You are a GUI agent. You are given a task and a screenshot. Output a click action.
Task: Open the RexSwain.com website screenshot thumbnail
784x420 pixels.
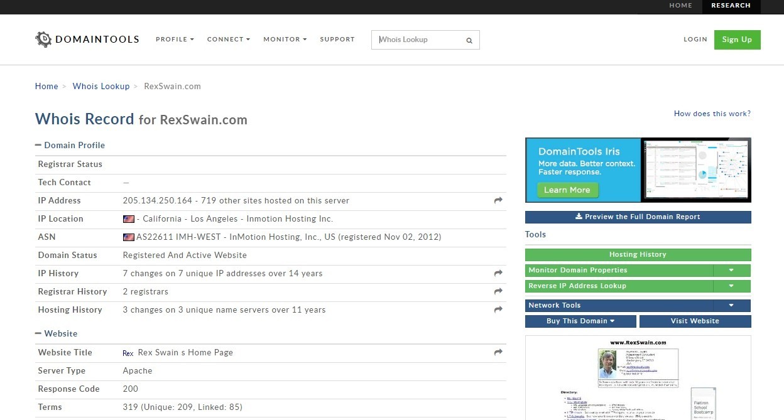pos(638,377)
